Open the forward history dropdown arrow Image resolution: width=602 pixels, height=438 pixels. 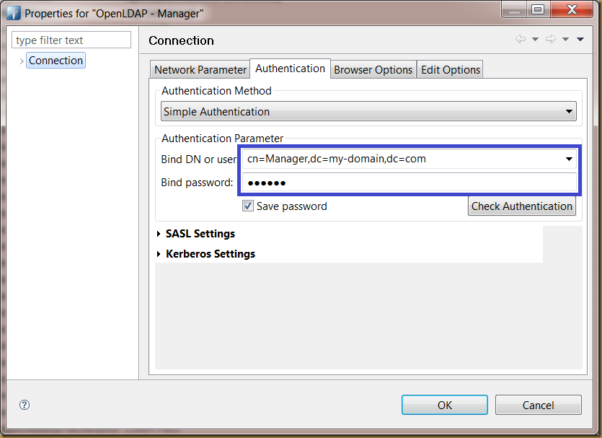click(565, 39)
